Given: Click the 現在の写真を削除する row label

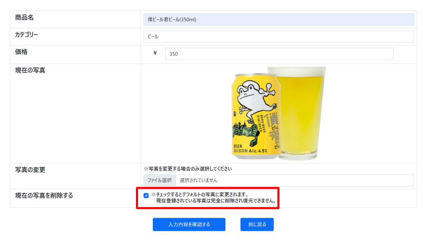Looking at the screenshot, I should pyautogui.click(x=44, y=195).
